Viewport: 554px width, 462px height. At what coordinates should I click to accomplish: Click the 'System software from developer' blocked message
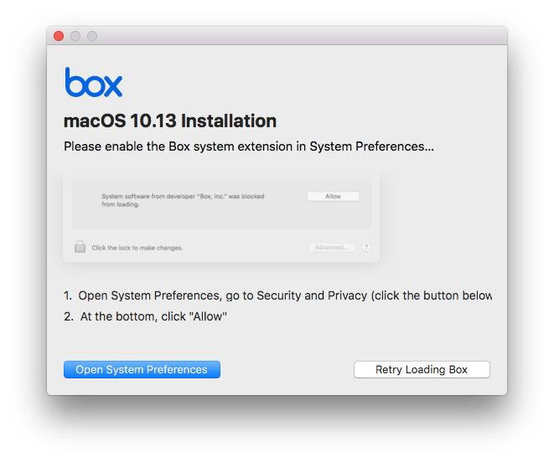(183, 200)
